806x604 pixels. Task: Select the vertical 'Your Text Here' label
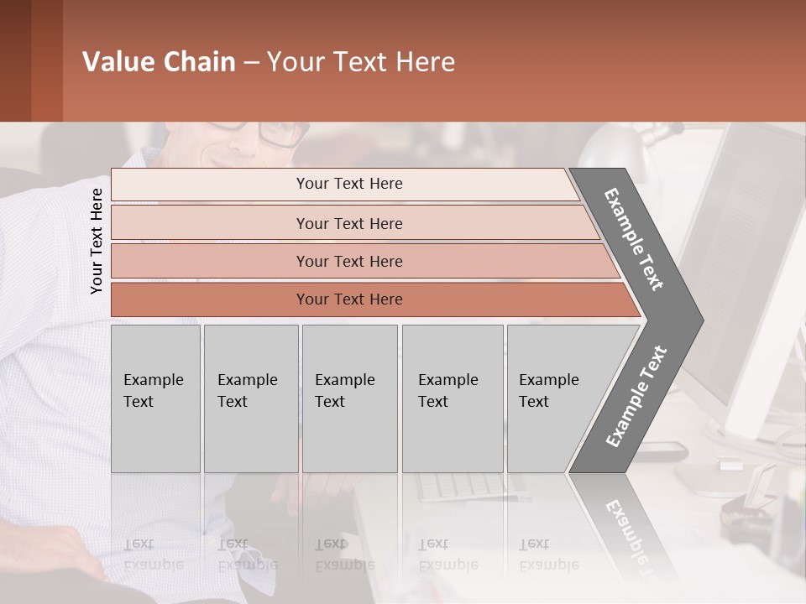(96, 241)
